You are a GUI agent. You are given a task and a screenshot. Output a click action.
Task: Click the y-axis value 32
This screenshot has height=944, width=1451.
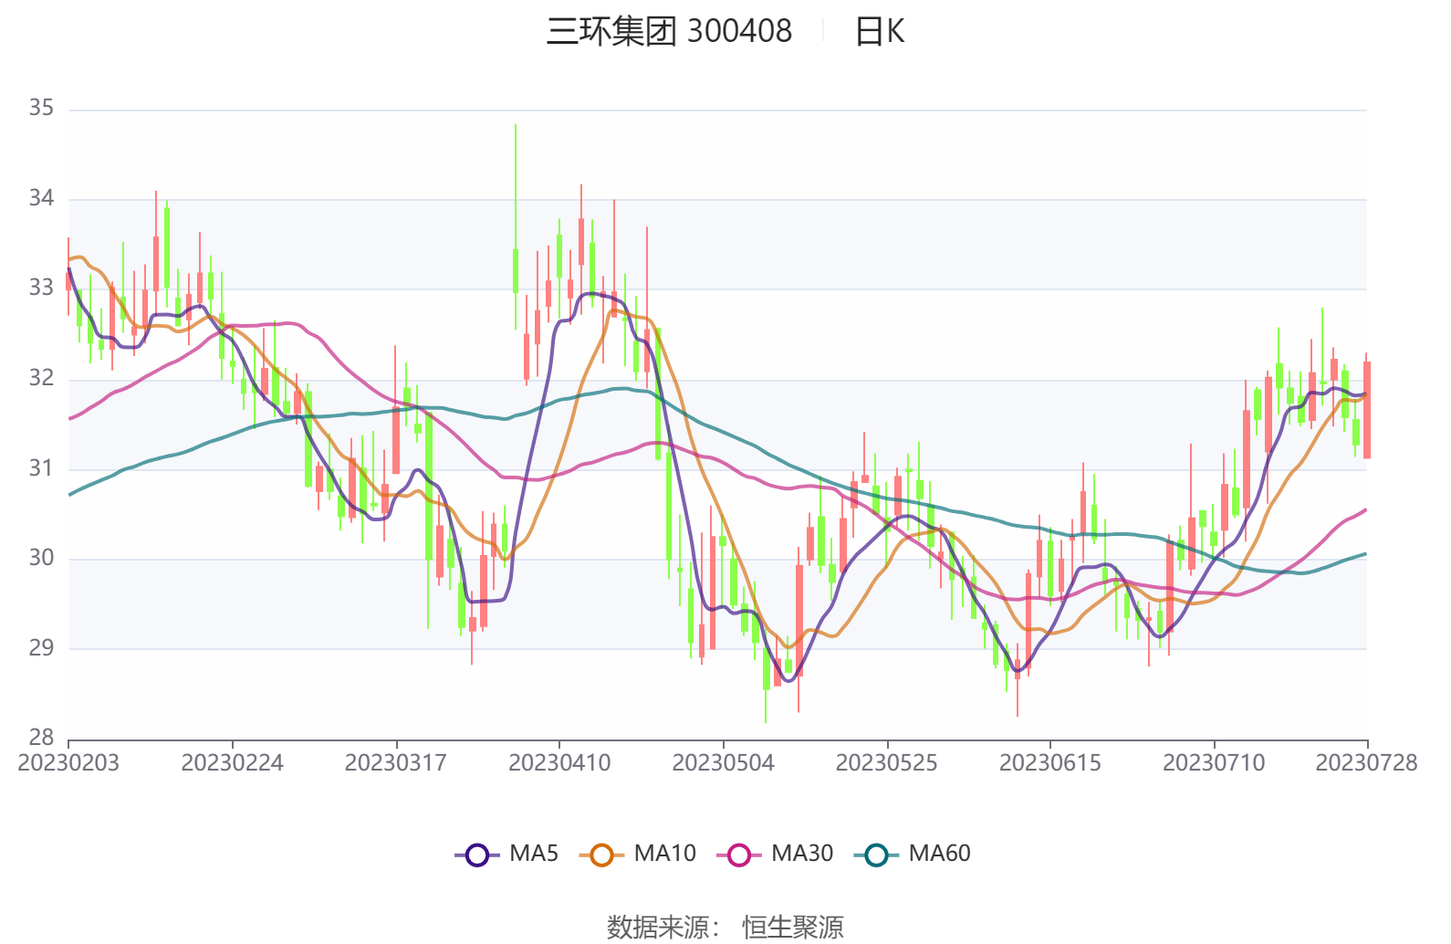pos(41,378)
